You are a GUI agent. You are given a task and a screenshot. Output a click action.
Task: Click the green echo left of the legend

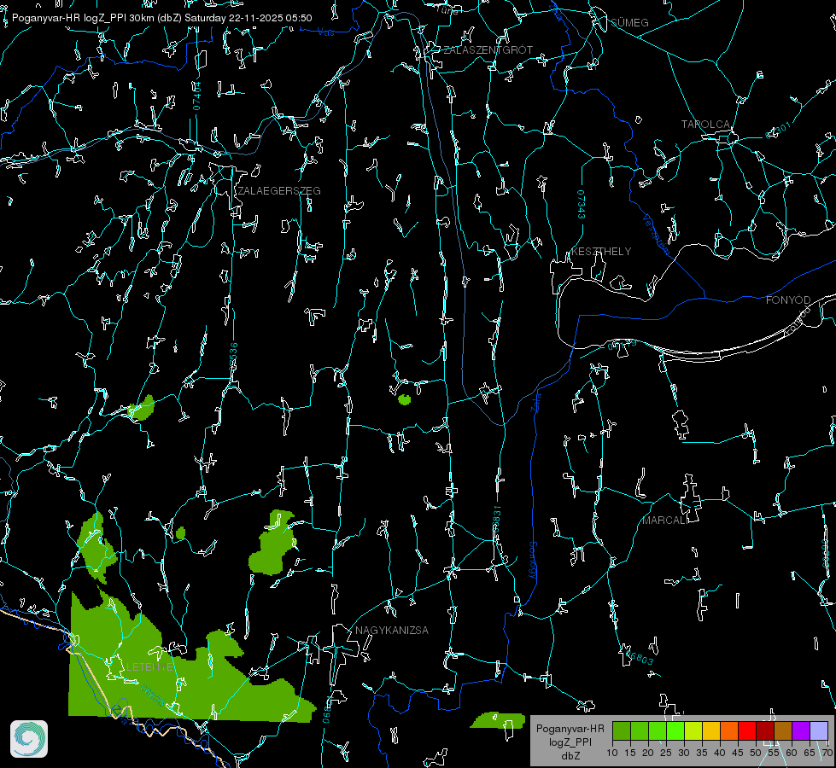point(498,720)
